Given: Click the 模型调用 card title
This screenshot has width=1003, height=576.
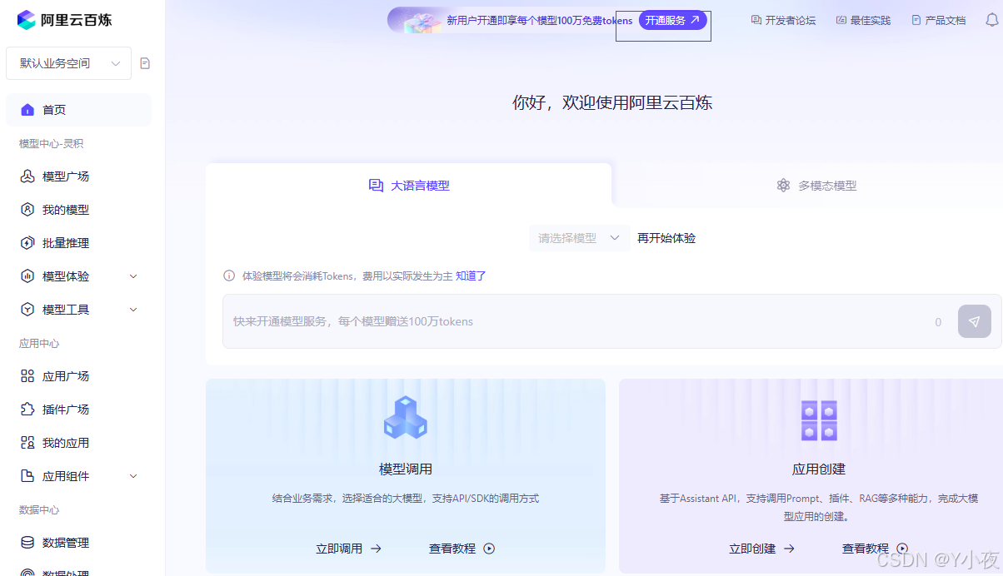Looking at the screenshot, I should (406, 469).
